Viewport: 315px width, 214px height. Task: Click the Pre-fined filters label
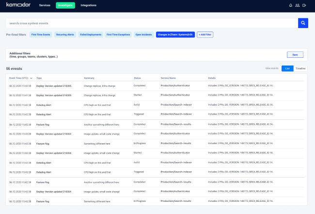coord(16,34)
